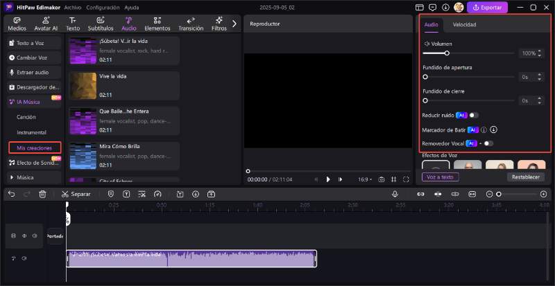This screenshot has width=555, height=286.
Task: Mute the video track speaker icon
Action: point(35,235)
